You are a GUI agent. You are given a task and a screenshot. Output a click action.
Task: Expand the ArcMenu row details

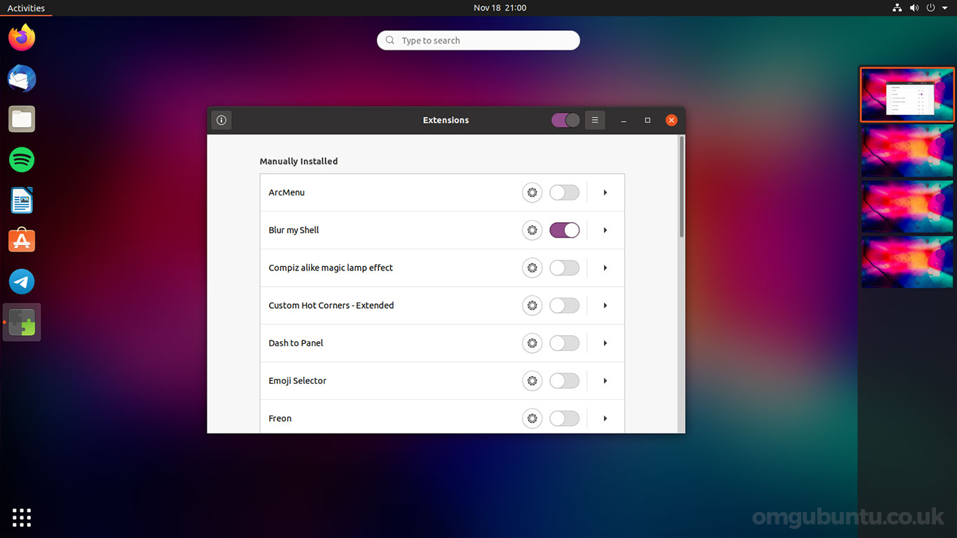(605, 193)
